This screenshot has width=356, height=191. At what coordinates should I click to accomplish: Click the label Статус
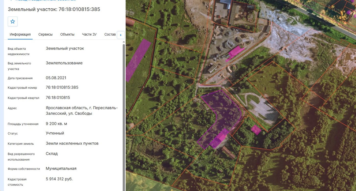[x=13, y=134]
